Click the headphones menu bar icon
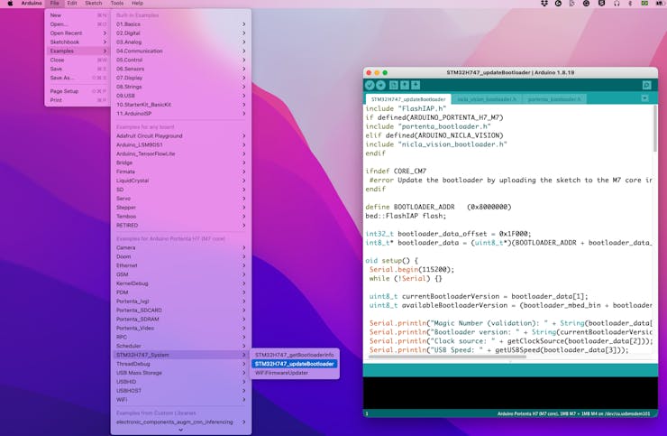The width and height of the screenshot is (667, 436). point(617,4)
